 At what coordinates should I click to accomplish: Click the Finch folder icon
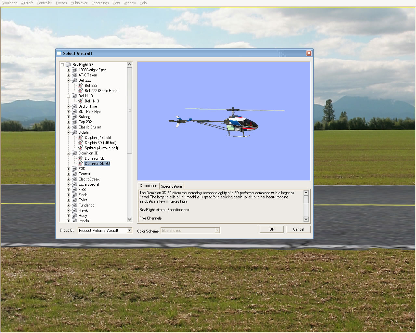tap(74, 195)
